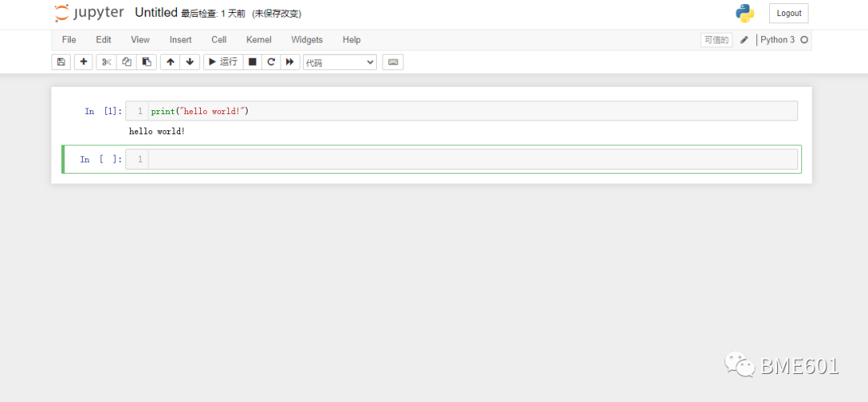Move selected cell up arrow
This screenshot has height=402, width=868.
170,62
